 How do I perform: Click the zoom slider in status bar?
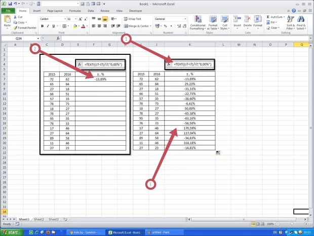click(x=293, y=224)
